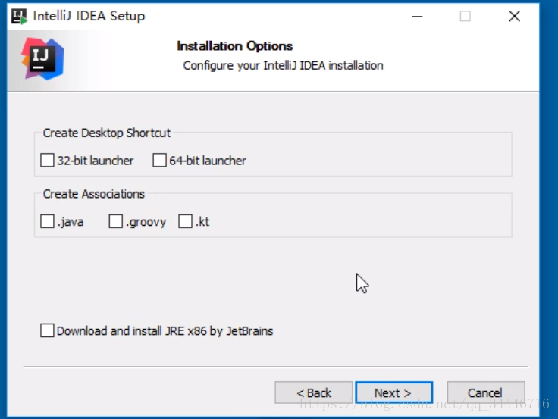Click 'Configure your IntelliJ IDEA installation' text
558x419 pixels.
point(284,66)
